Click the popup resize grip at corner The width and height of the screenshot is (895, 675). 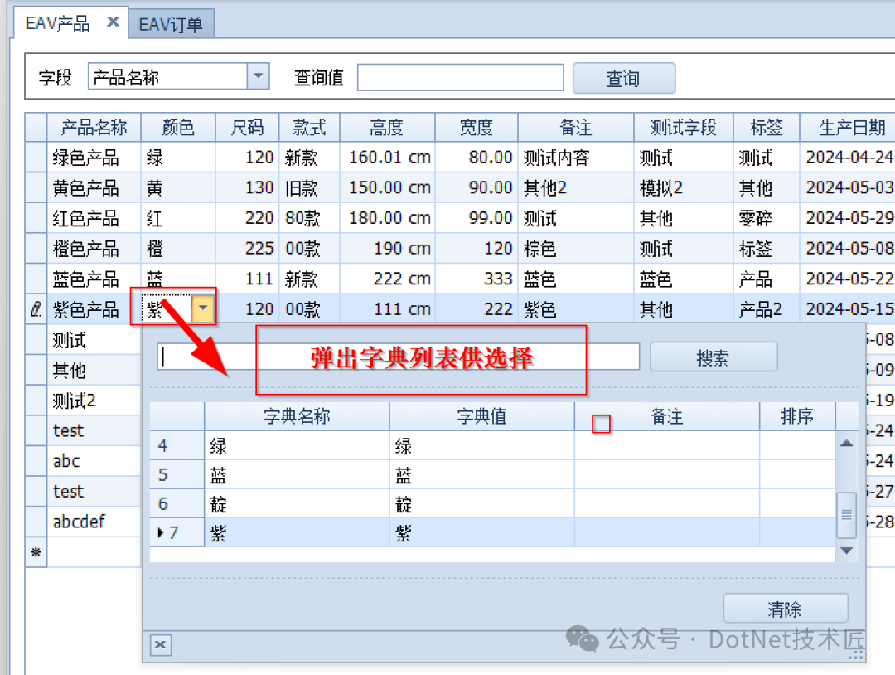[x=855, y=654]
